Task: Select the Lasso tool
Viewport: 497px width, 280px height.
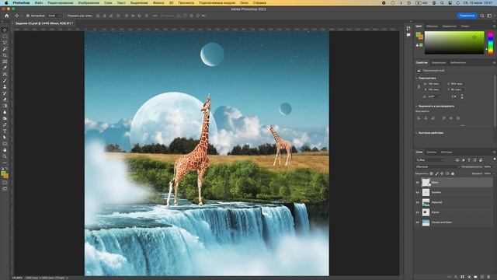Action: pyautogui.click(x=5, y=43)
